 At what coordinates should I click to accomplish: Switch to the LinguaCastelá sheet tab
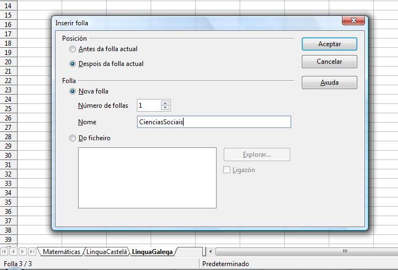106,252
